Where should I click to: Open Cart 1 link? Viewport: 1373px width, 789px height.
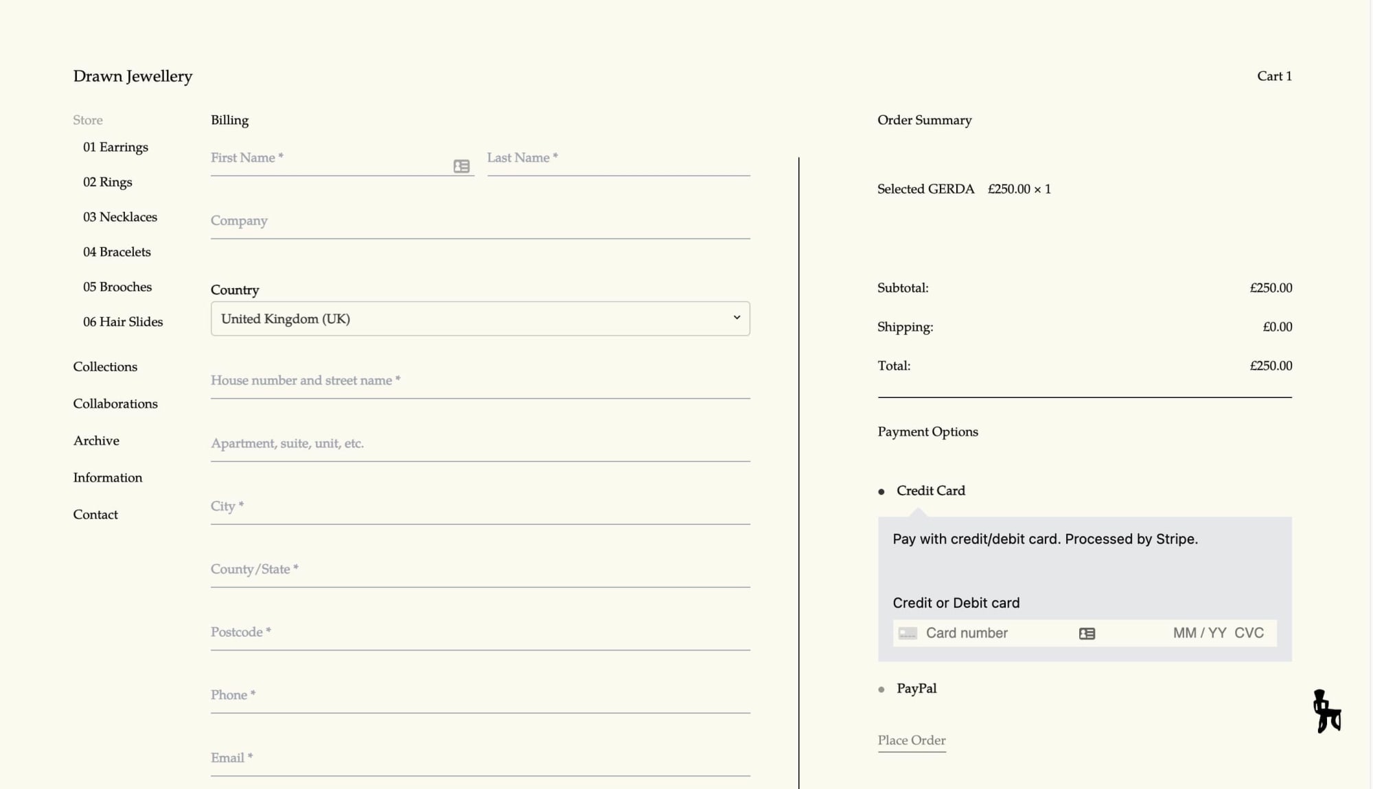point(1273,76)
